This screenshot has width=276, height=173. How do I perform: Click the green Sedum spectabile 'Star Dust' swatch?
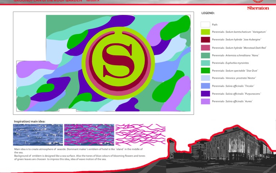coord(205,71)
